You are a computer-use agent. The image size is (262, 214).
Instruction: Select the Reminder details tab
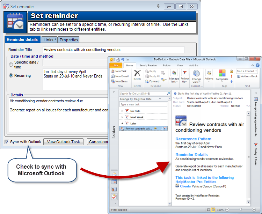(x=22, y=39)
